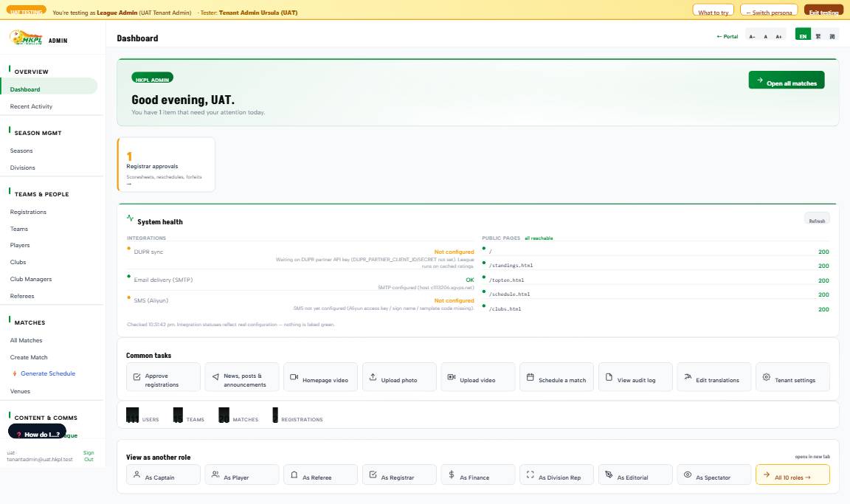Image resolution: width=850 pixels, height=504 pixels.
Task: Click the translate icon on Edit translations
Action: click(x=688, y=376)
